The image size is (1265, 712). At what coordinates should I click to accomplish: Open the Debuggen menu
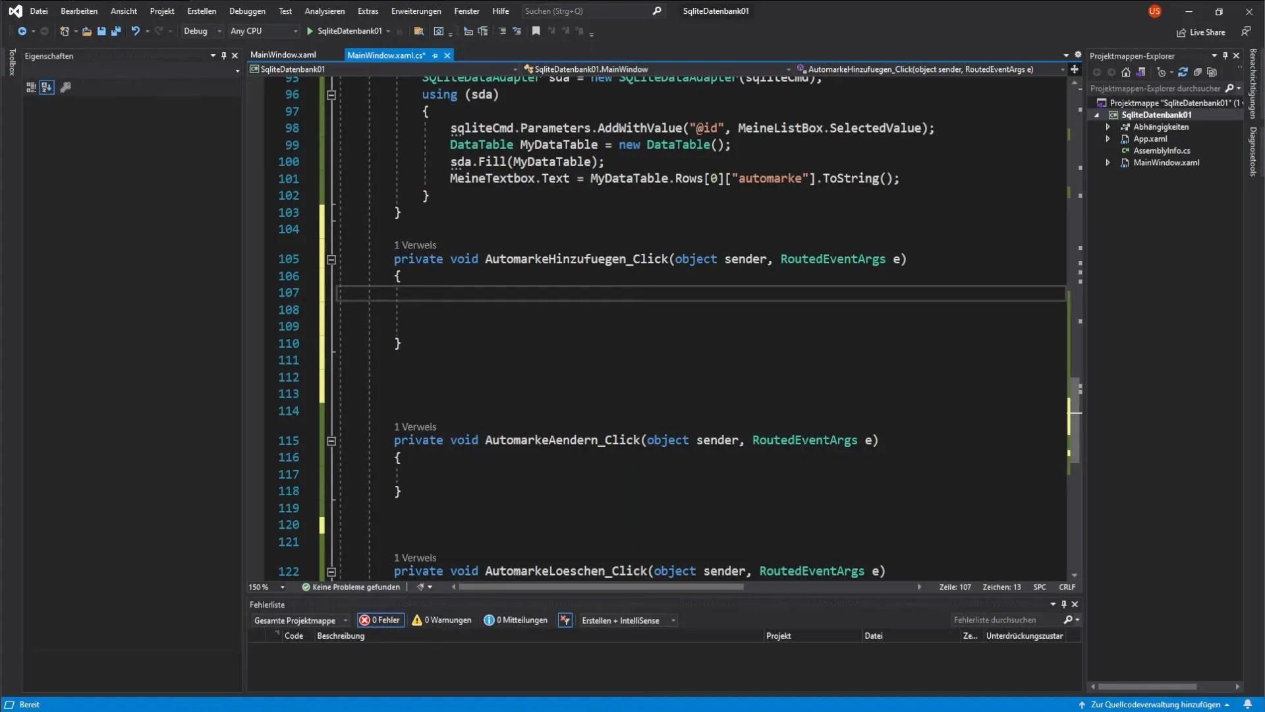pyautogui.click(x=247, y=11)
